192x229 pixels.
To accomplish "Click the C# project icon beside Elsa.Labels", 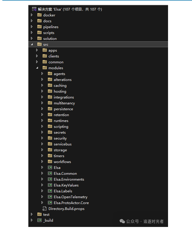I will 50,191.
